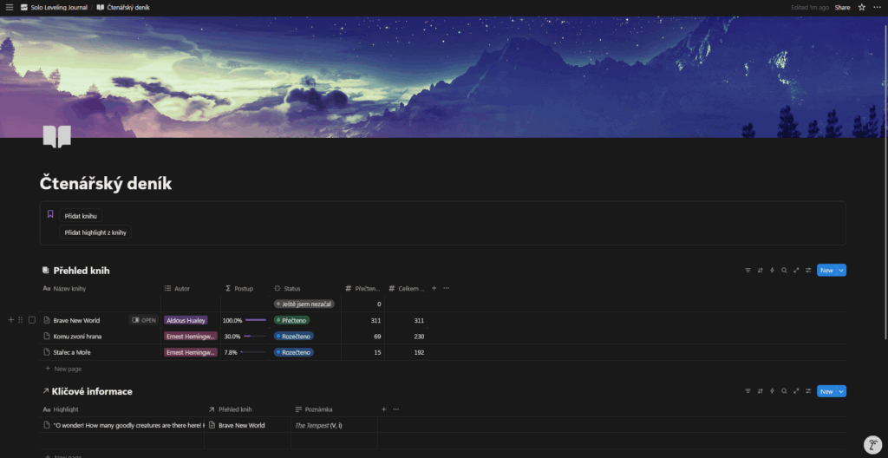Open the Status column header menu
The image size is (888, 458).
tap(292, 288)
